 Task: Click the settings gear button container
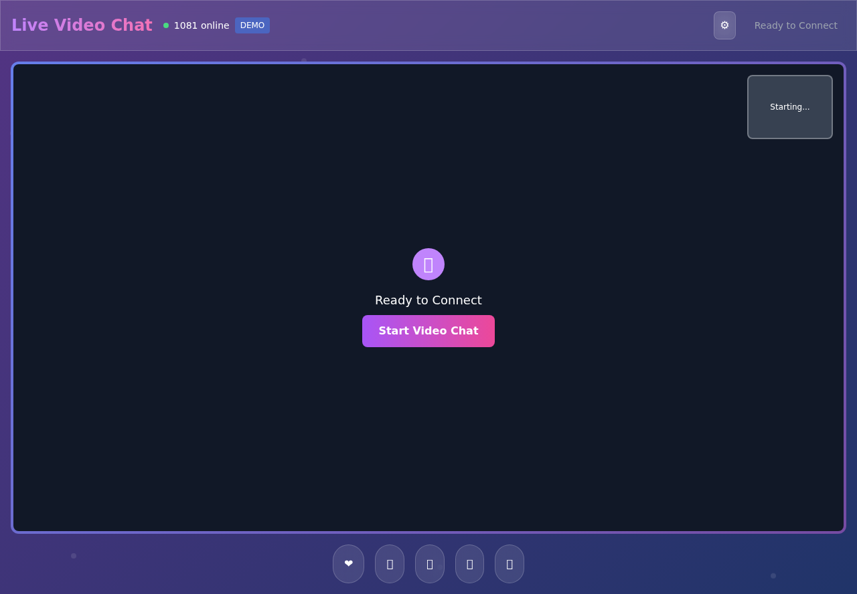[x=724, y=25]
